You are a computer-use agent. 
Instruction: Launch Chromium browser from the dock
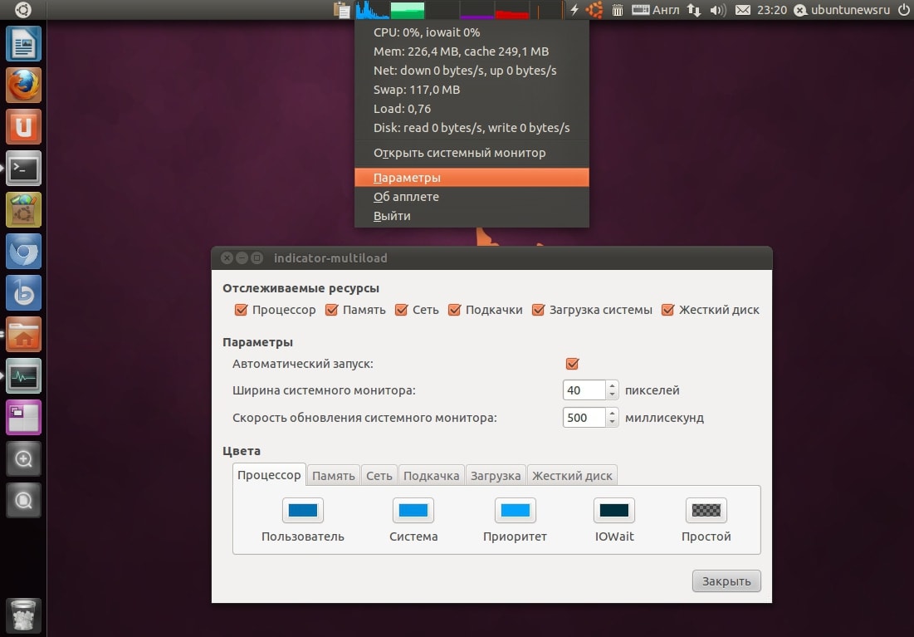pos(23,251)
